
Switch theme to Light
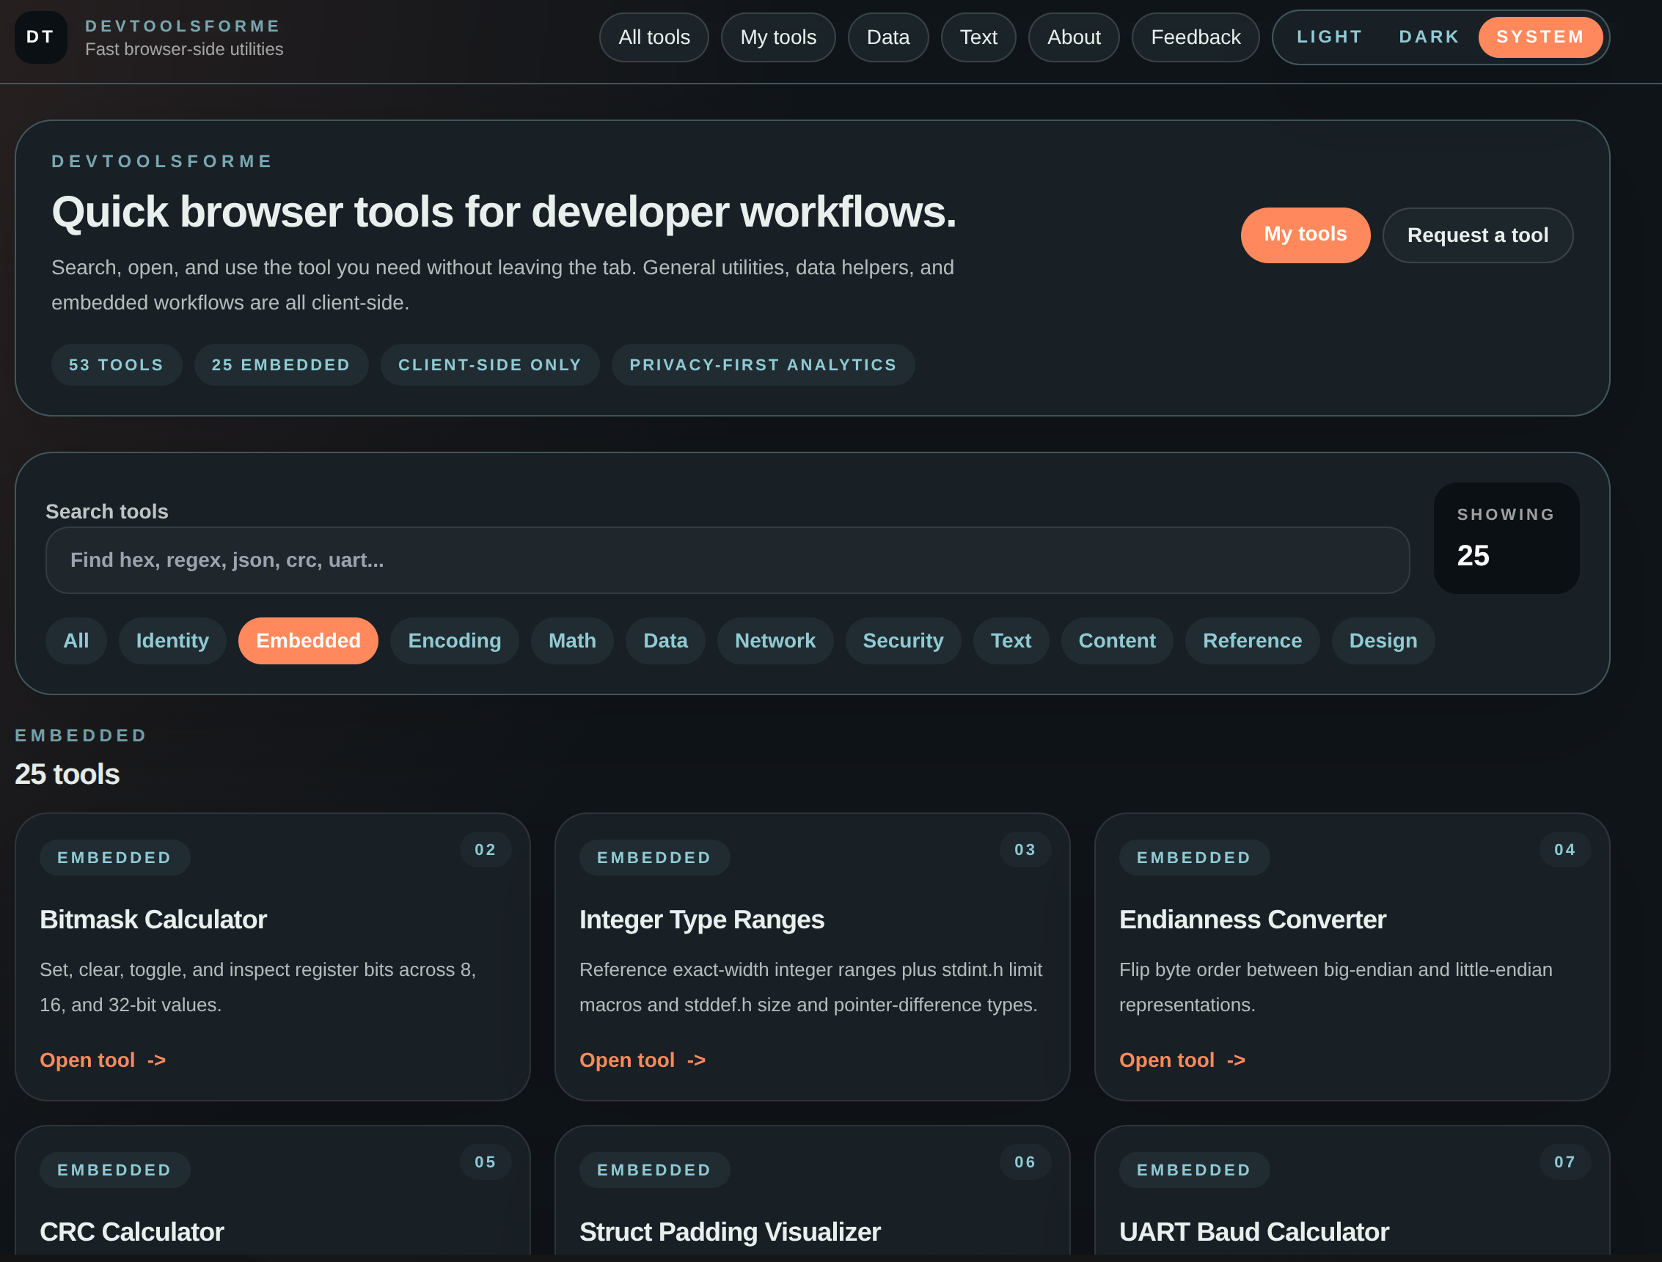(x=1329, y=37)
